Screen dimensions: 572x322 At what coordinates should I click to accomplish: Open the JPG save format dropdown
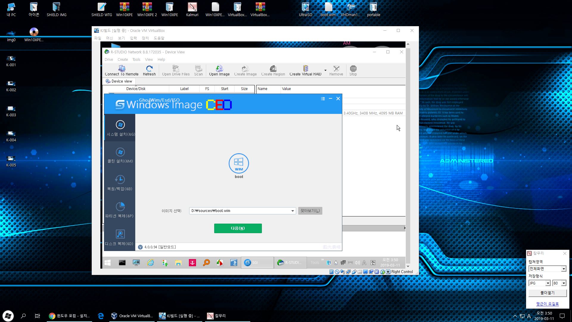[x=548, y=283]
